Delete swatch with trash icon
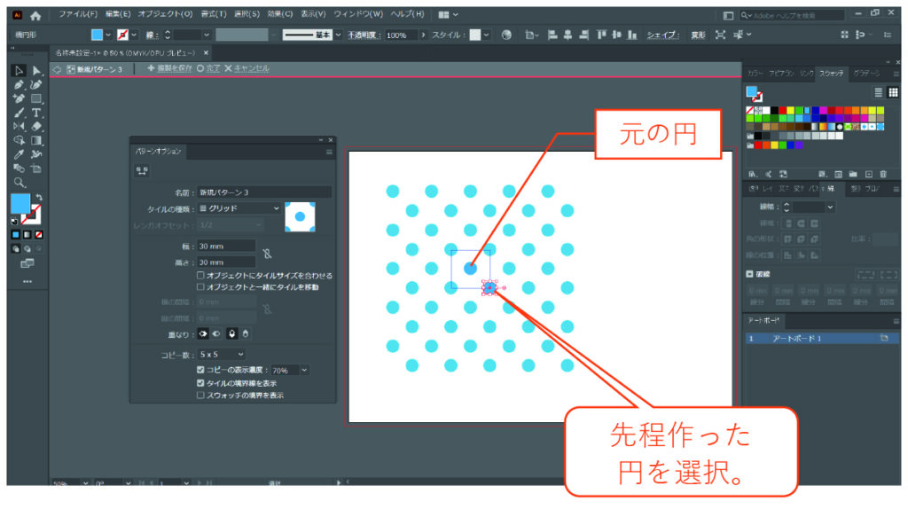 [883, 174]
